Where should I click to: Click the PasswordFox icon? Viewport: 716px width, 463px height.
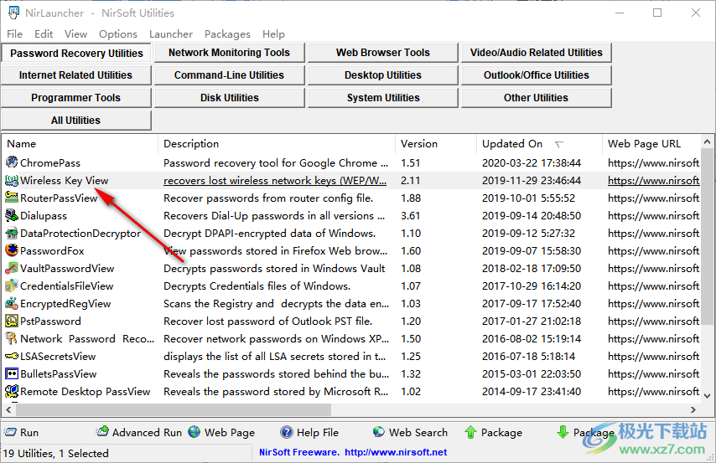pyautogui.click(x=12, y=250)
